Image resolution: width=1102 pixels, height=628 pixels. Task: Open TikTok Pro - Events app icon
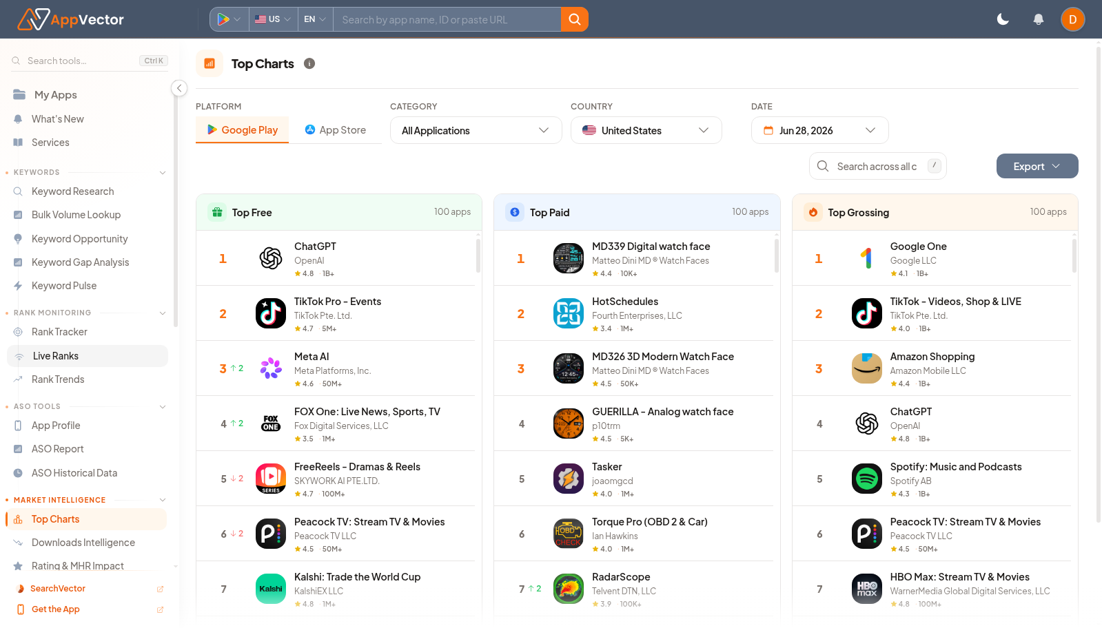point(271,313)
